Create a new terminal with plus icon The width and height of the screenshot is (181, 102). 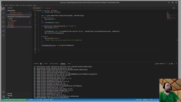pyautogui.click(x=166, y=64)
